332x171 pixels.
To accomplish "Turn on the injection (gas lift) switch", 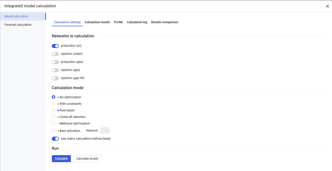I will pos(55,78).
